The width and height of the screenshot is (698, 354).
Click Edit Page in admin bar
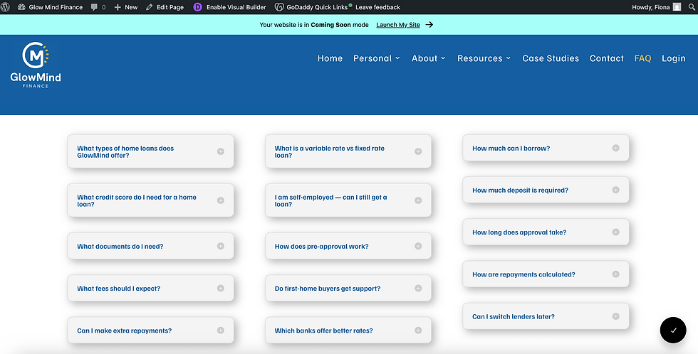click(165, 7)
